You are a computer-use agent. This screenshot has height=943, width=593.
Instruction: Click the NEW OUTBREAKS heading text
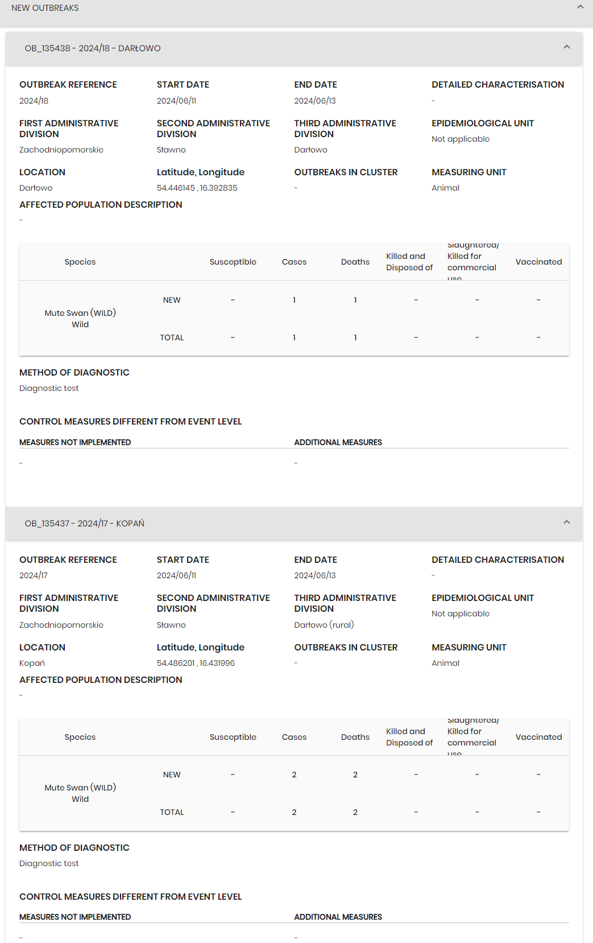[x=45, y=8]
